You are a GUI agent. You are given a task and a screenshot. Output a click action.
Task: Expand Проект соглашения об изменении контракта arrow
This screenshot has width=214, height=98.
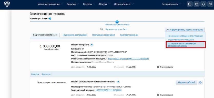tap(118, 82)
